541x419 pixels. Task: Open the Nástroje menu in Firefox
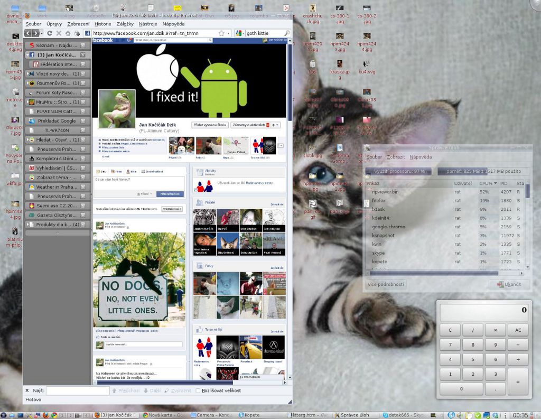click(x=148, y=24)
